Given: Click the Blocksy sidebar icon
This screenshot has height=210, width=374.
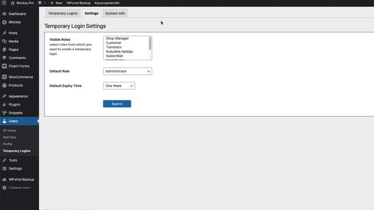Looking at the screenshot, I should 4,22.
